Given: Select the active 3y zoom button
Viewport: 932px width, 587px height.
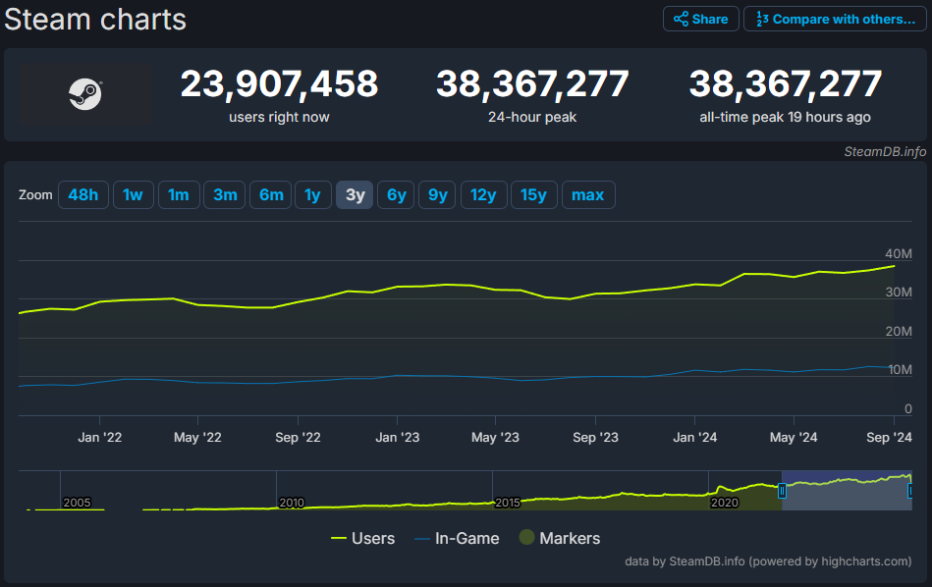Looking at the screenshot, I should (355, 195).
